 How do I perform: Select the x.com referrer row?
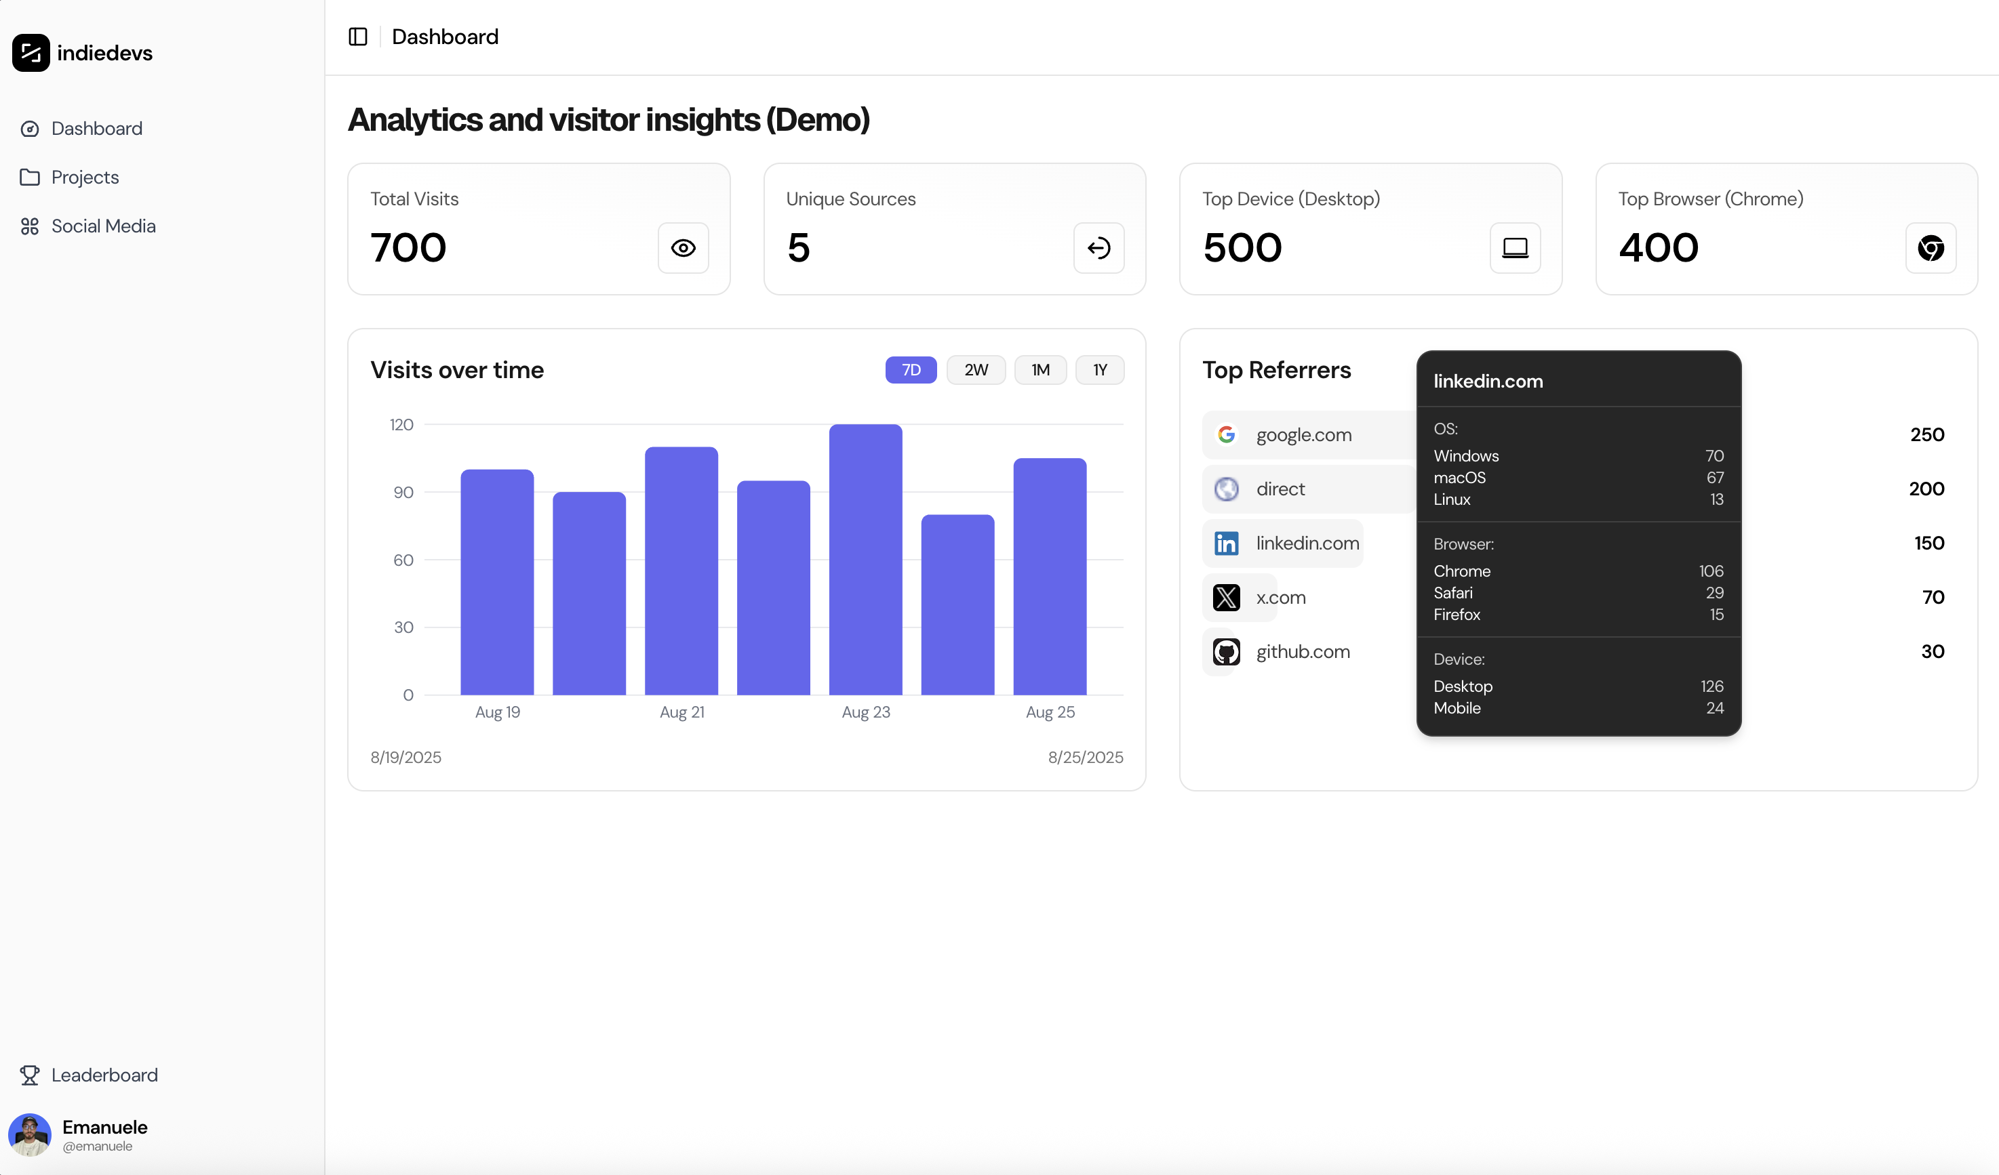1579,597
